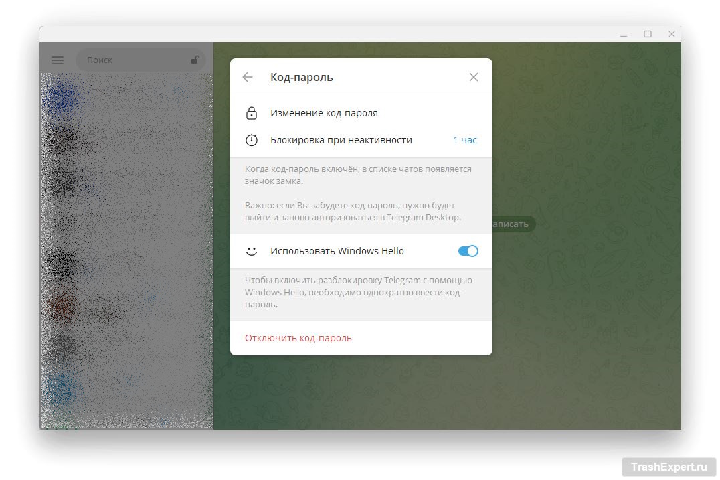This screenshot has height=480, width=720.
Task: Disable the Windows Hello toggle switch
Action: point(468,251)
